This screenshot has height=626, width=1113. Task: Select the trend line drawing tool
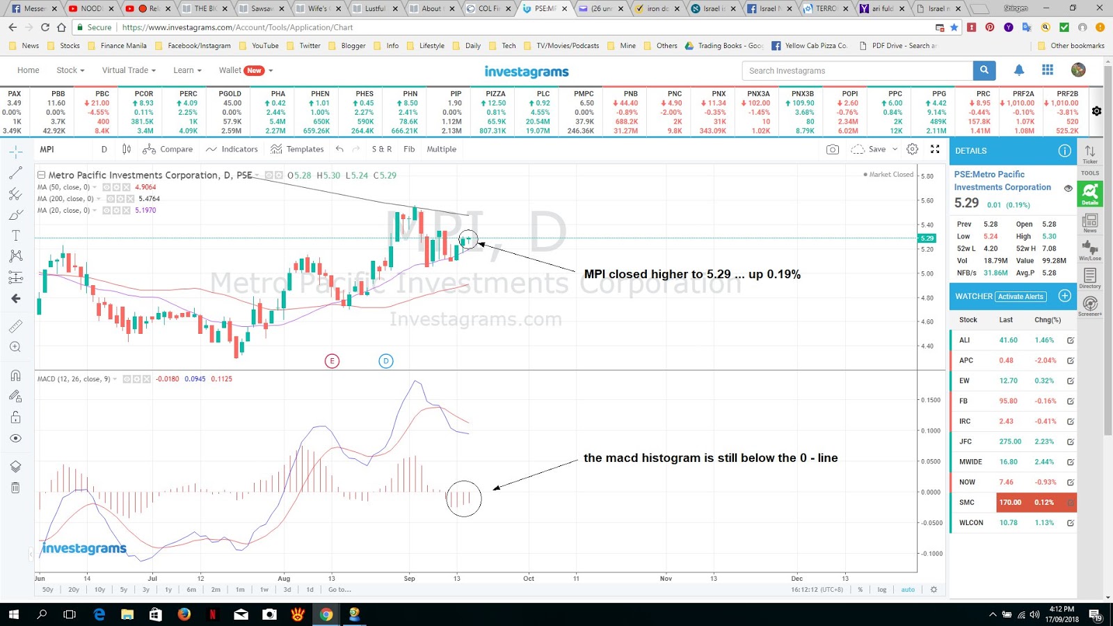(15, 172)
